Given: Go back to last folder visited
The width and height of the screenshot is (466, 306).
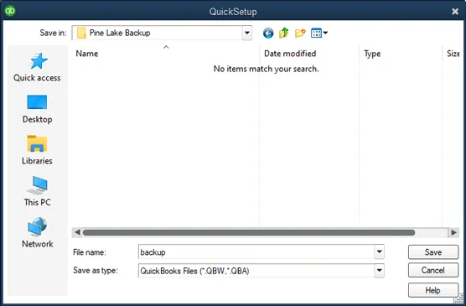Looking at the screenshot, I should pyautogui.click(x=268, y=33).
